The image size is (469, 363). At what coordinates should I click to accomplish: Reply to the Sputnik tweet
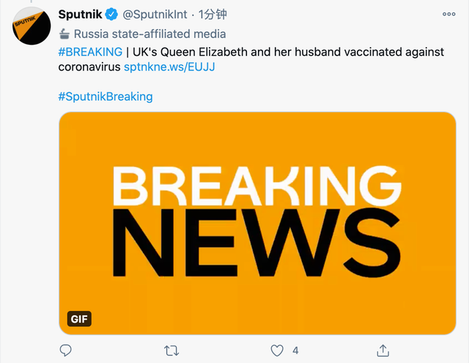pos(65,350)
